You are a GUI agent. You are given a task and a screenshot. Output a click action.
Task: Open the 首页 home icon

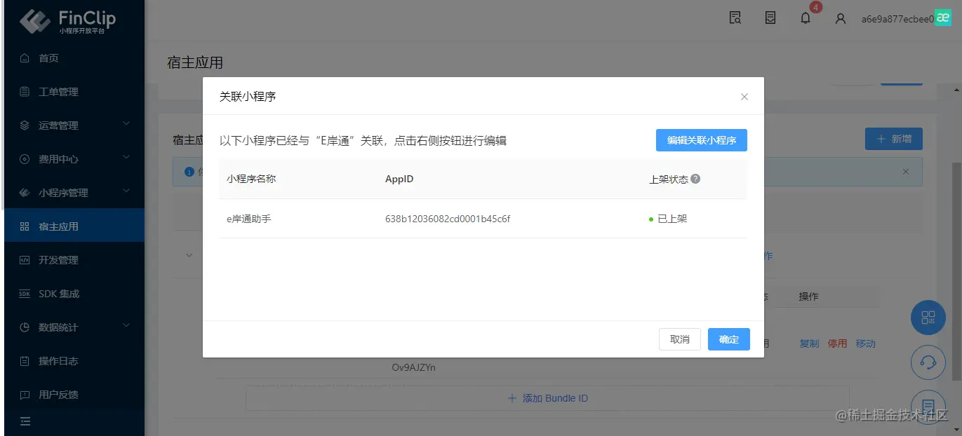point(25,58)
